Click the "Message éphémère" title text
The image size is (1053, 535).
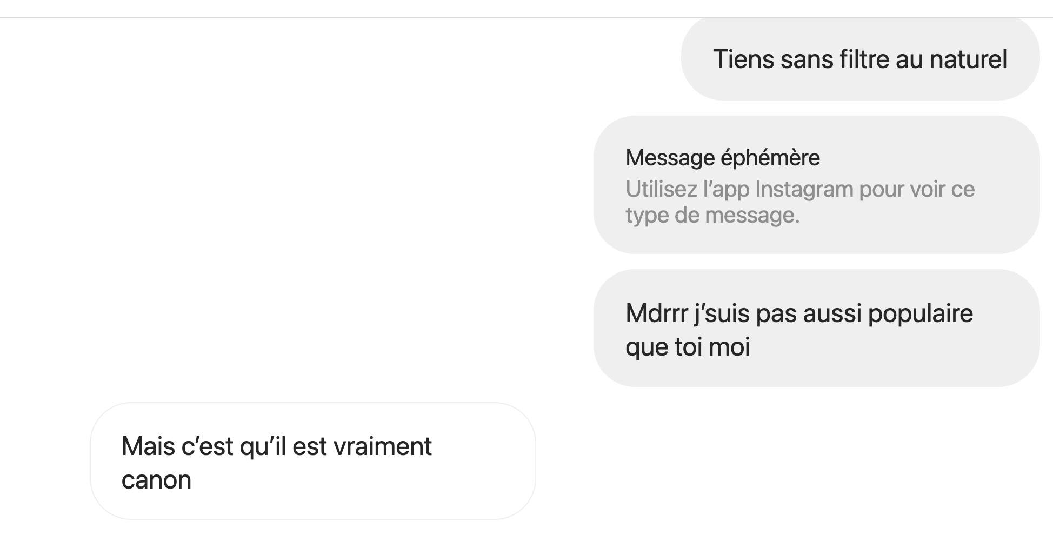(x=722, y=158)
